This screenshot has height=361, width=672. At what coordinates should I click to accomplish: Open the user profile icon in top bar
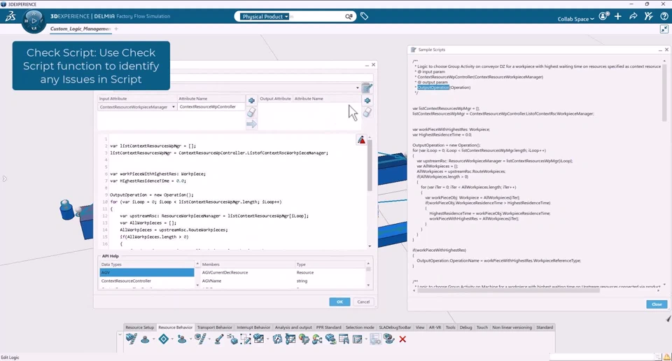[x=604, y=16]
